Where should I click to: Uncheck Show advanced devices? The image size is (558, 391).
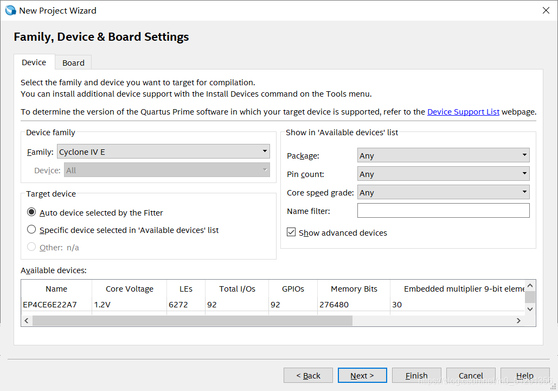(x=292, y=232)
